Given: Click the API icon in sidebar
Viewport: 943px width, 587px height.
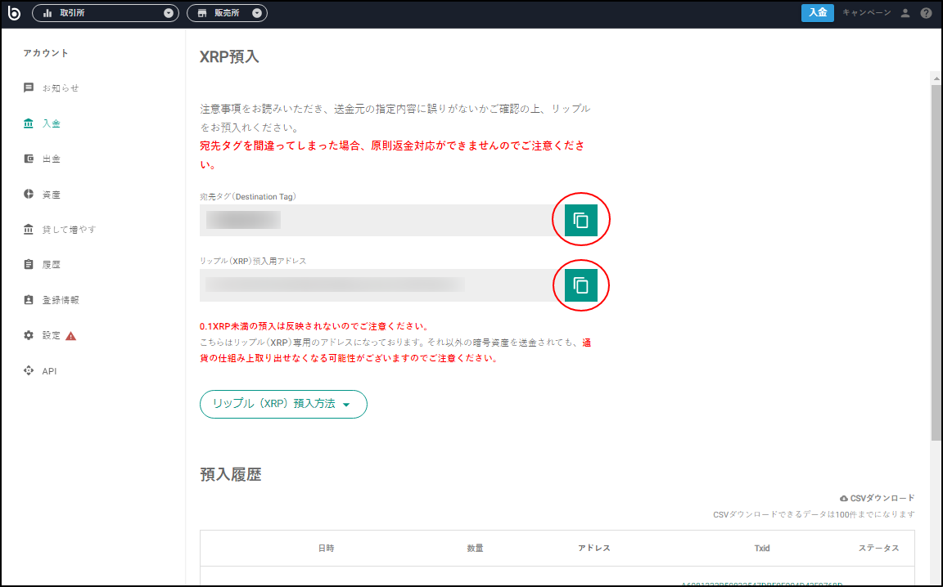Looking at the screenshot, I should pyautogui.click(x=29, y=370).
